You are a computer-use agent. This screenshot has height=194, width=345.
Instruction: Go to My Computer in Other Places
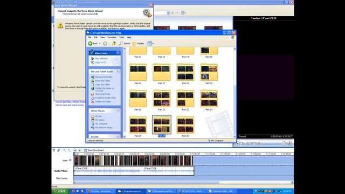(101, 123)
